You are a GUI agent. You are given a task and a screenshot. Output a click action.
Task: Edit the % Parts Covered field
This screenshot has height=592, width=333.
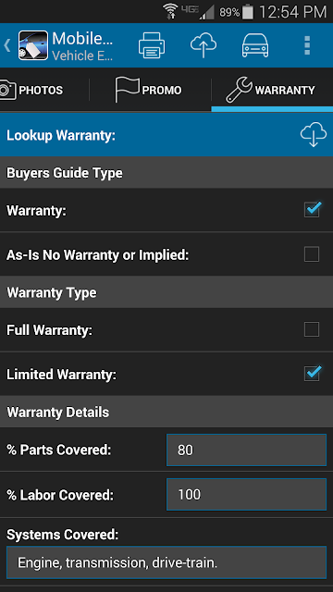pos(246,450)
